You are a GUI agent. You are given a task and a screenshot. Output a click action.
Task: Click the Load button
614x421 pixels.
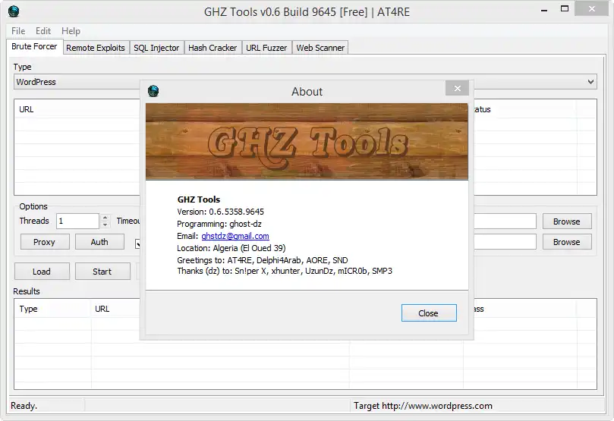click(42, 271)
